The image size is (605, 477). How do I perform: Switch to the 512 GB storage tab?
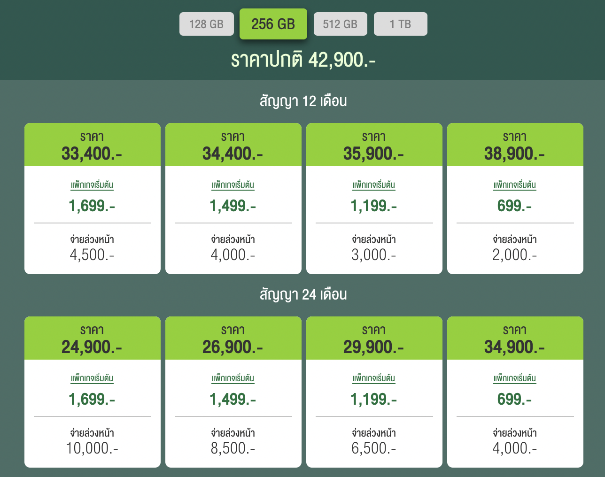tap(340, 24)
